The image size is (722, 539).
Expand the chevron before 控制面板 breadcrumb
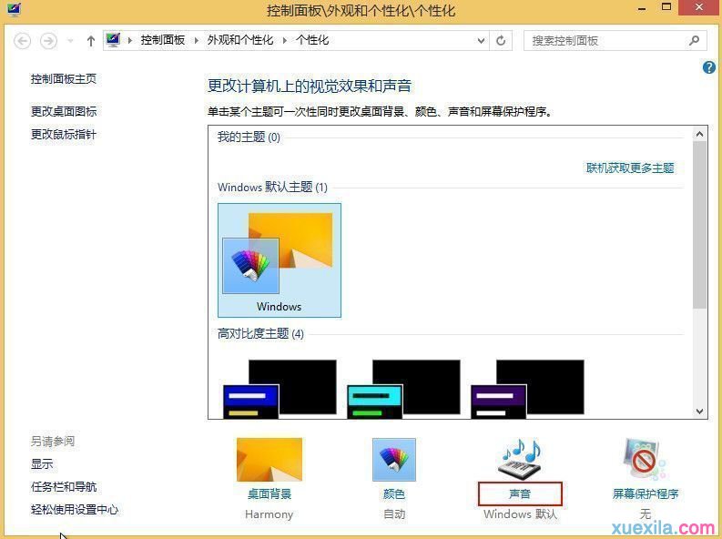tap(130, 40)
